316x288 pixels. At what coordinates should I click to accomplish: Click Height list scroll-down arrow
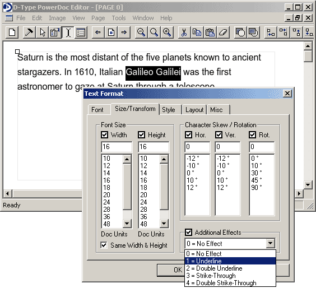(x=164, y=224)
